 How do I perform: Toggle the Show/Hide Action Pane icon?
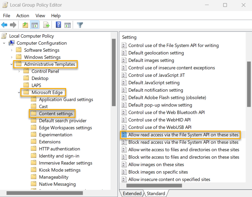pyautogui.click(x=68, y=25)
